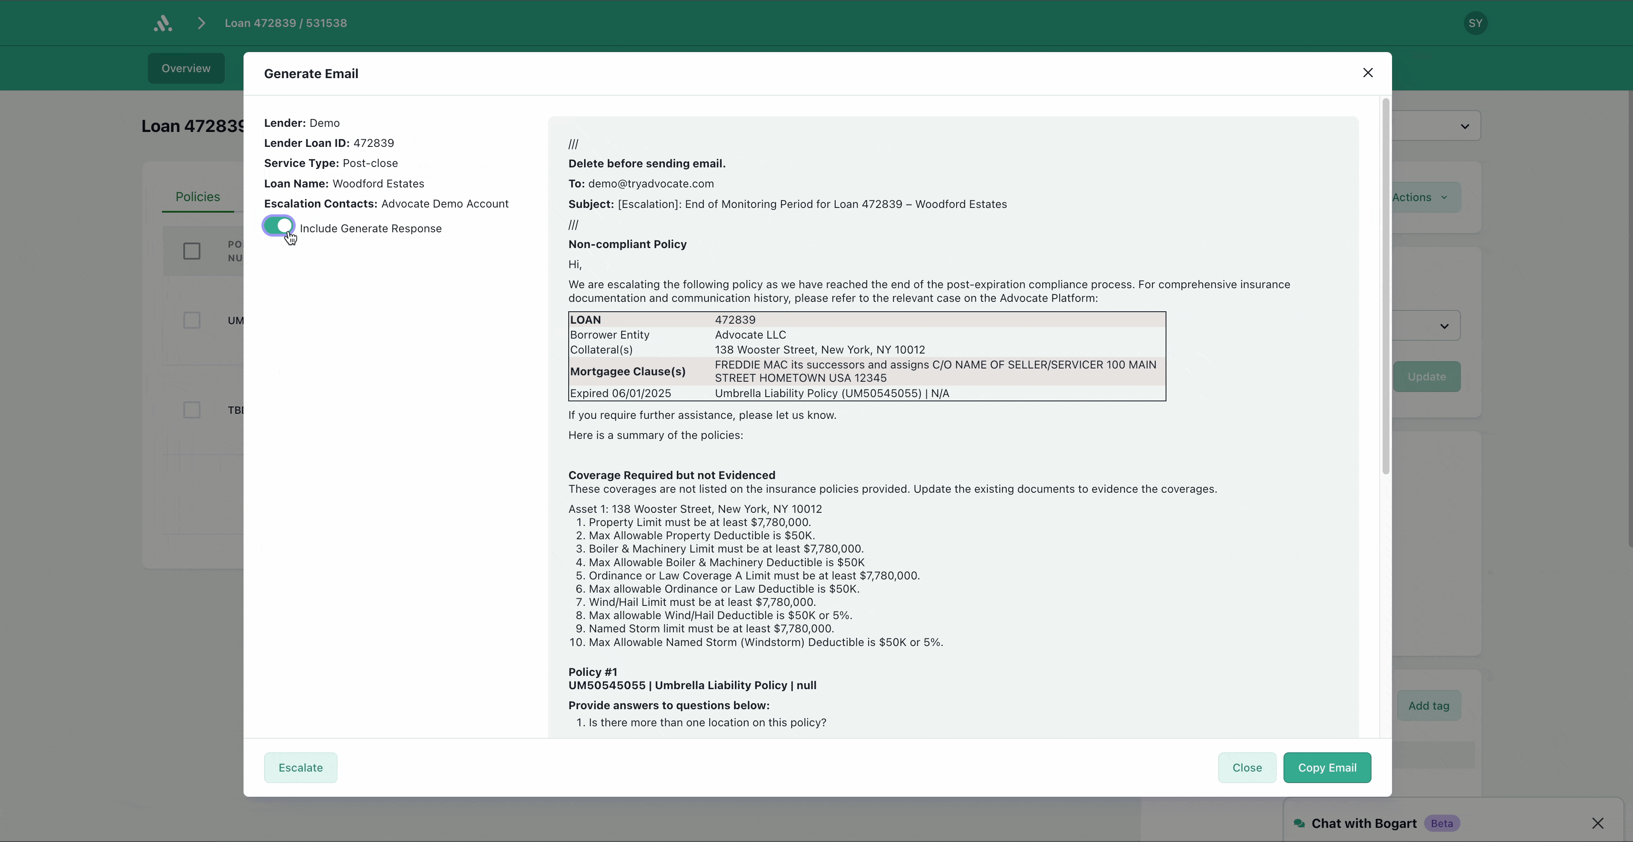This screenshot has height=842, width=1633.
Task: Select the Policies tab
Action: [198, 197]
